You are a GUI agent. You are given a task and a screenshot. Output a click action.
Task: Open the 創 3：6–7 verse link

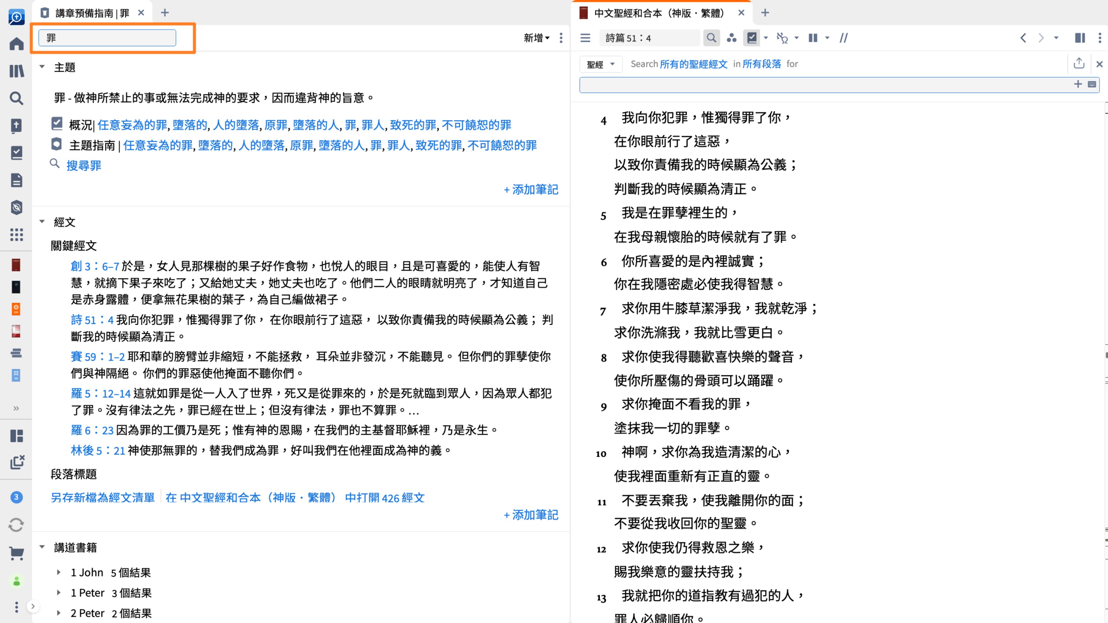coord(95,266)
